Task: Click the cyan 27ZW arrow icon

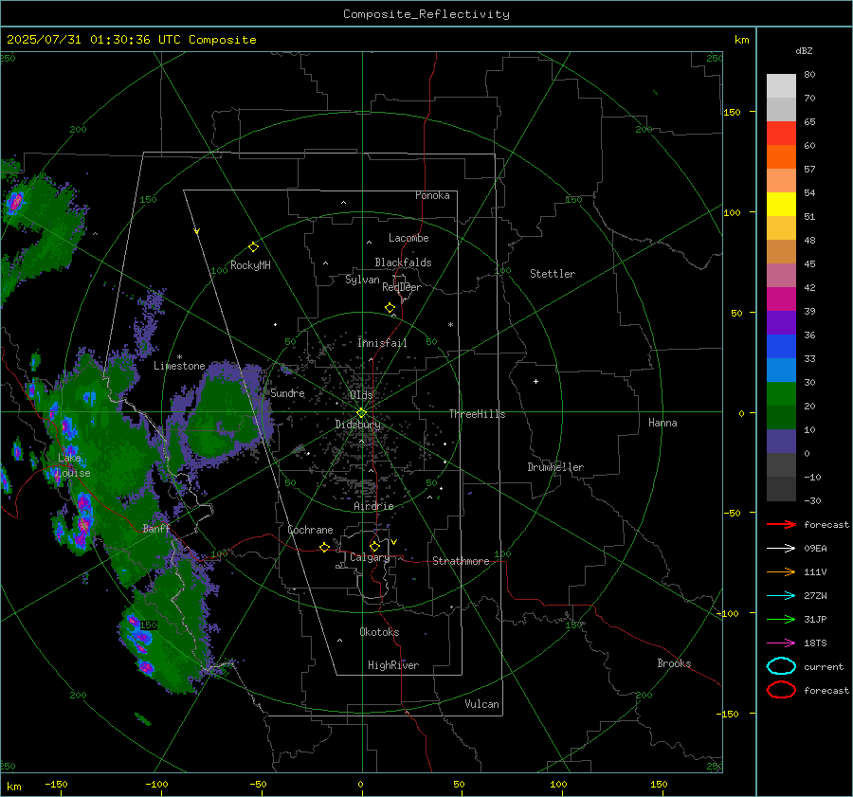Action: coord(781,596)
